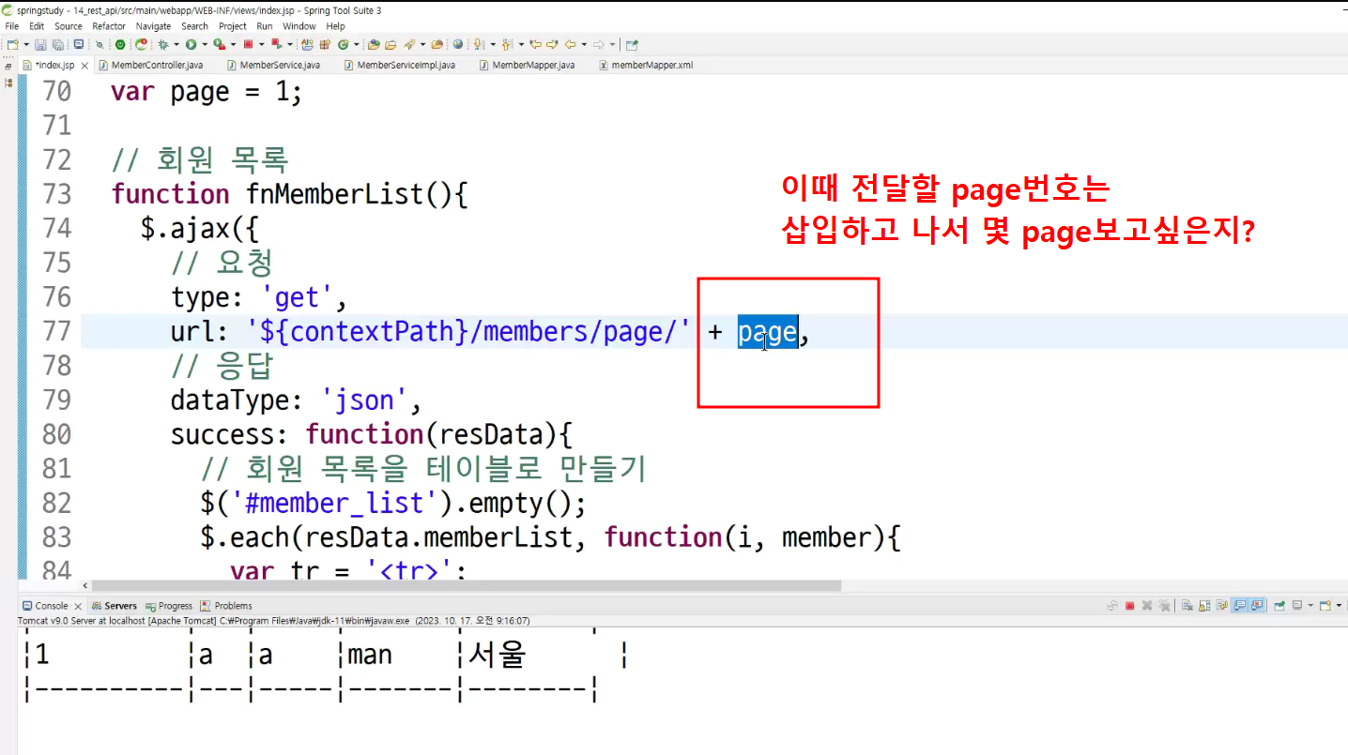Open the Navigate menu

coord(154,26)
